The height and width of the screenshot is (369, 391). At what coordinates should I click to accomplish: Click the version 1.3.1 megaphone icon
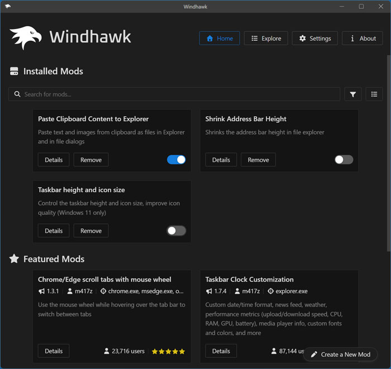point(41,291)
